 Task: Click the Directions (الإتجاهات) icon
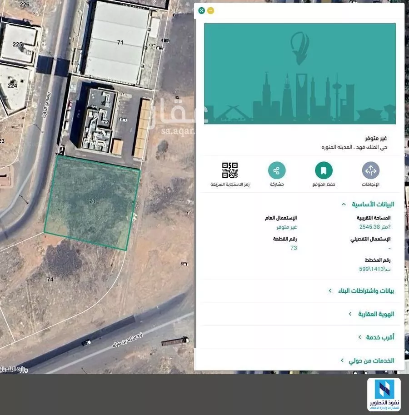370,171
